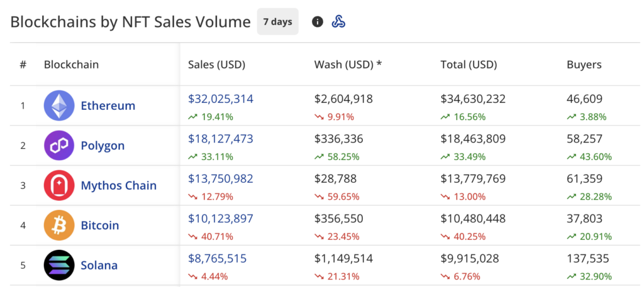644x287 pixels.
Task: Click the Bitcoin logo icon
Action: click(x=59, y=225)
